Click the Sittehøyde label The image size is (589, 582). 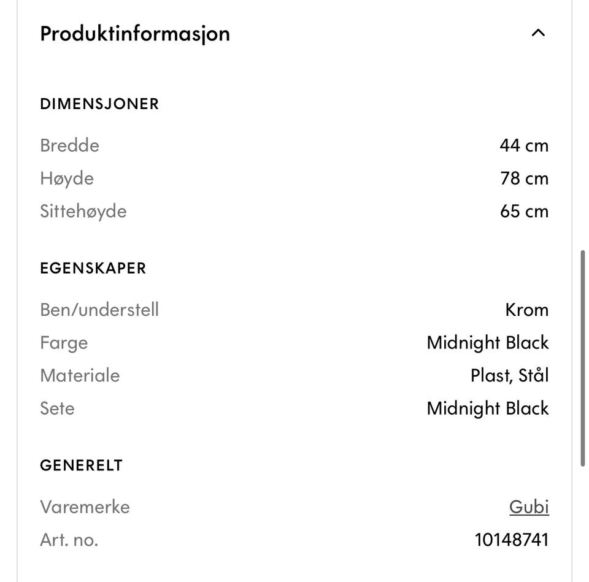[83, 212]
